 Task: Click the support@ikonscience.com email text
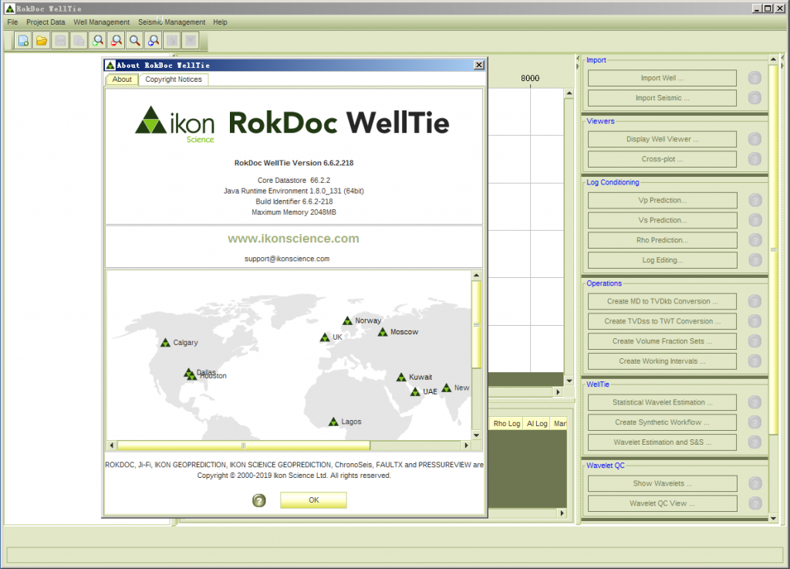click(287, 259)
